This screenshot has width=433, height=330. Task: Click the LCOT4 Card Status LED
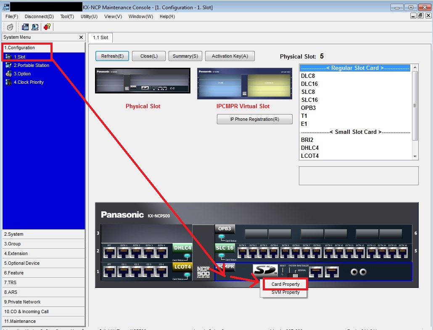click(x=187, y=275)
